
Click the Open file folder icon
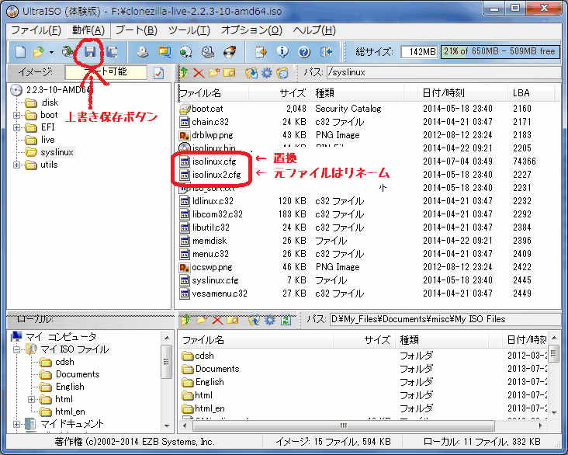(x=38, y=52)
